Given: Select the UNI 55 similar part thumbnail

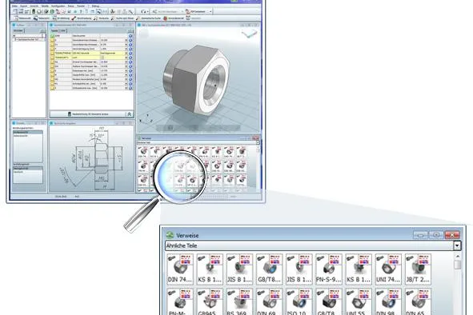Looking at the screenshot, I should (x=359, y=301).
